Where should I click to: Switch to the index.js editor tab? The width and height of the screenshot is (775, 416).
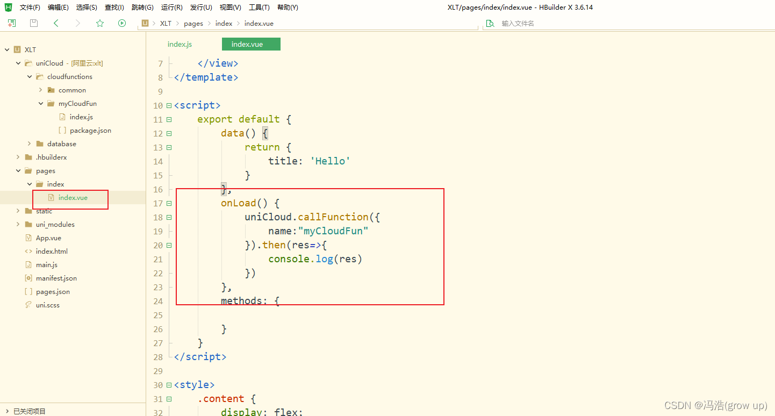[x=180, y=44]
